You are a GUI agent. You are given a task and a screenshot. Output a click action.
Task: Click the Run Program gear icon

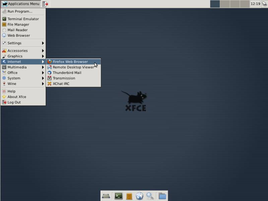4,11
